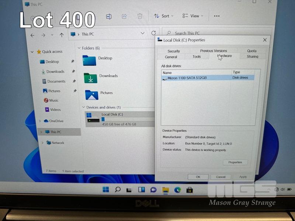Click the Properties button in dialog

pyautogui.click(x=235, y=162)
